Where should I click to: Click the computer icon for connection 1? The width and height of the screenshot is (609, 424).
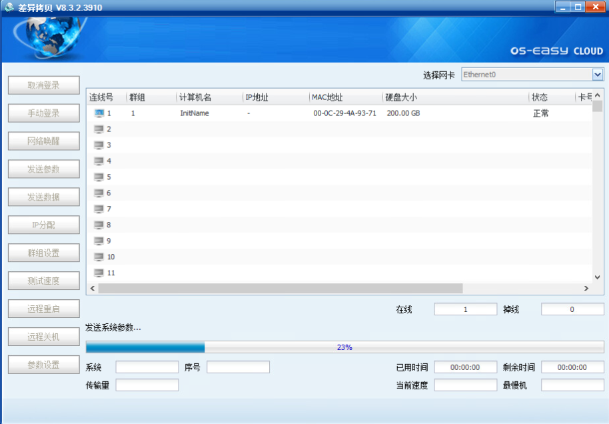tap(99, 113)
